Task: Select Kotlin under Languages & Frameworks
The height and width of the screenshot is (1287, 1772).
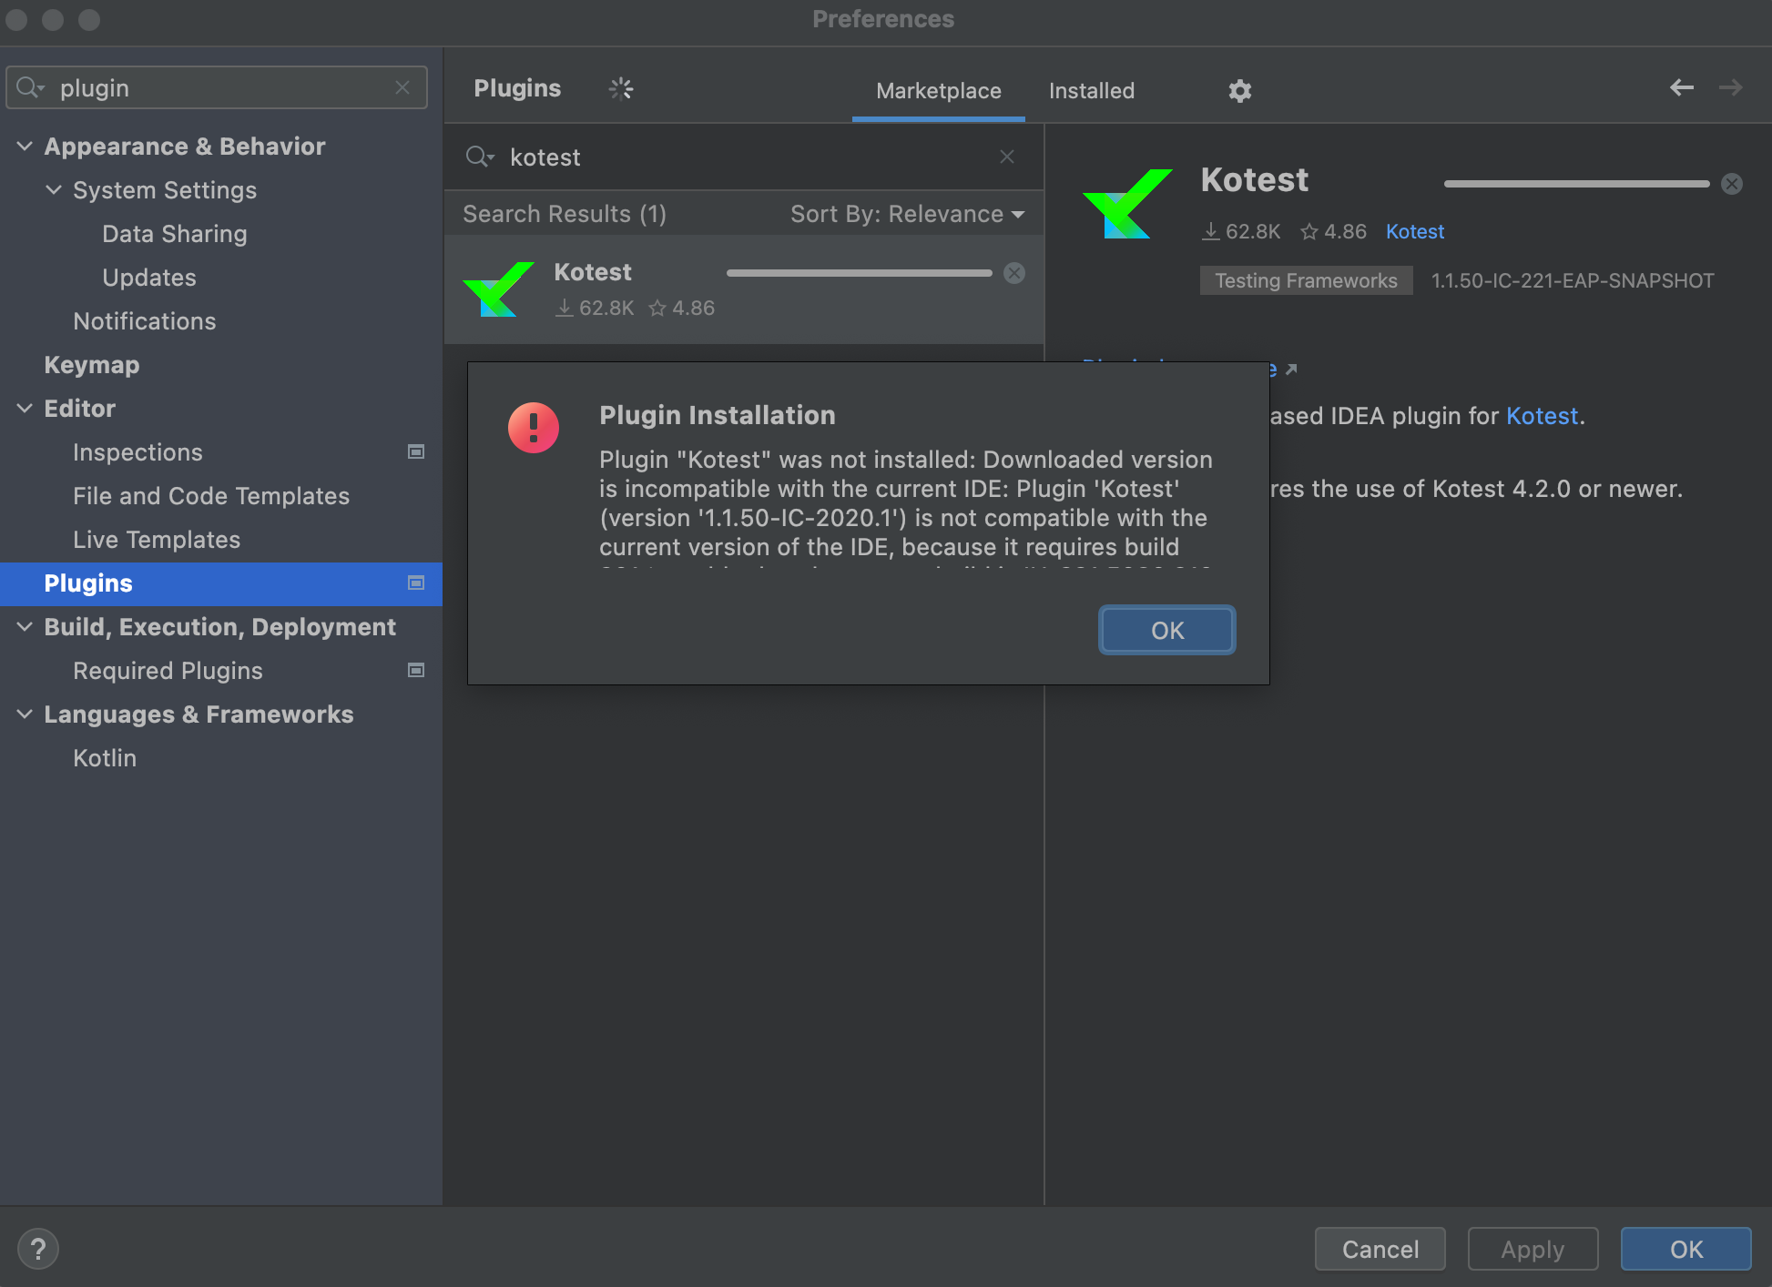Action: (x=104, y=757)
